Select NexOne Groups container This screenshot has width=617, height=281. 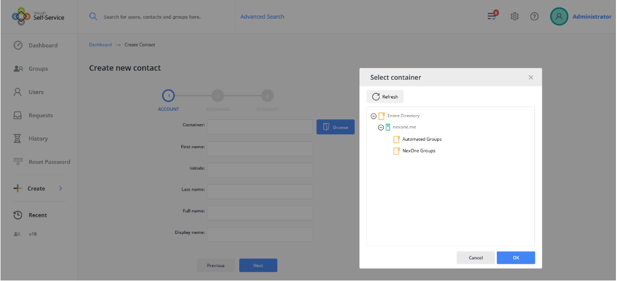click(418, 151)
